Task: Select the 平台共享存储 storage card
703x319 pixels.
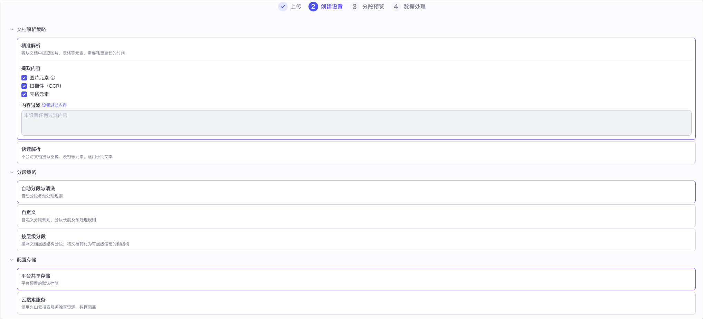Action: (x=356, y=279)
